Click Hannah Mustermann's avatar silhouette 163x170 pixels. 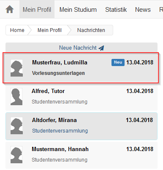tap(16, 155)
